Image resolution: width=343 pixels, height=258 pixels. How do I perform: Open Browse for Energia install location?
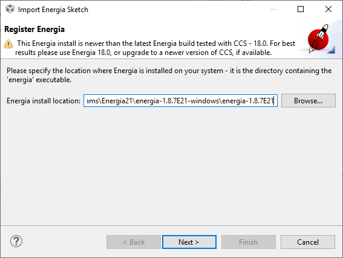309,101
